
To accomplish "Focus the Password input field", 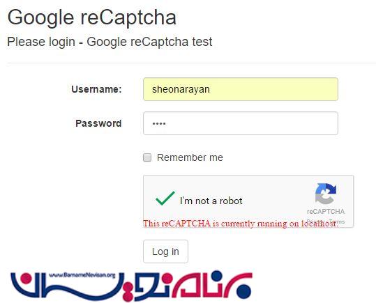I will click(x=241, y=123).
